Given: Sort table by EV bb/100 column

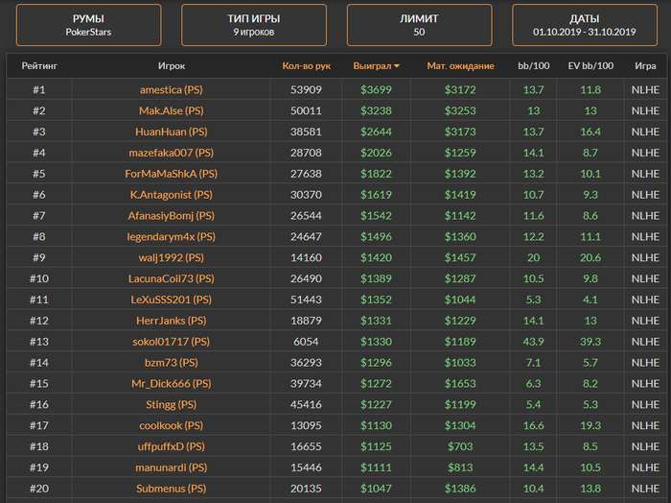Looking at the screenshot, I should click(590, 66).
